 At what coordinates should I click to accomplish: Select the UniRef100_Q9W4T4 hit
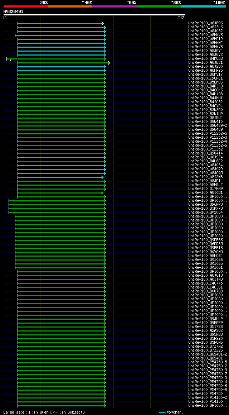click(205, 153)
